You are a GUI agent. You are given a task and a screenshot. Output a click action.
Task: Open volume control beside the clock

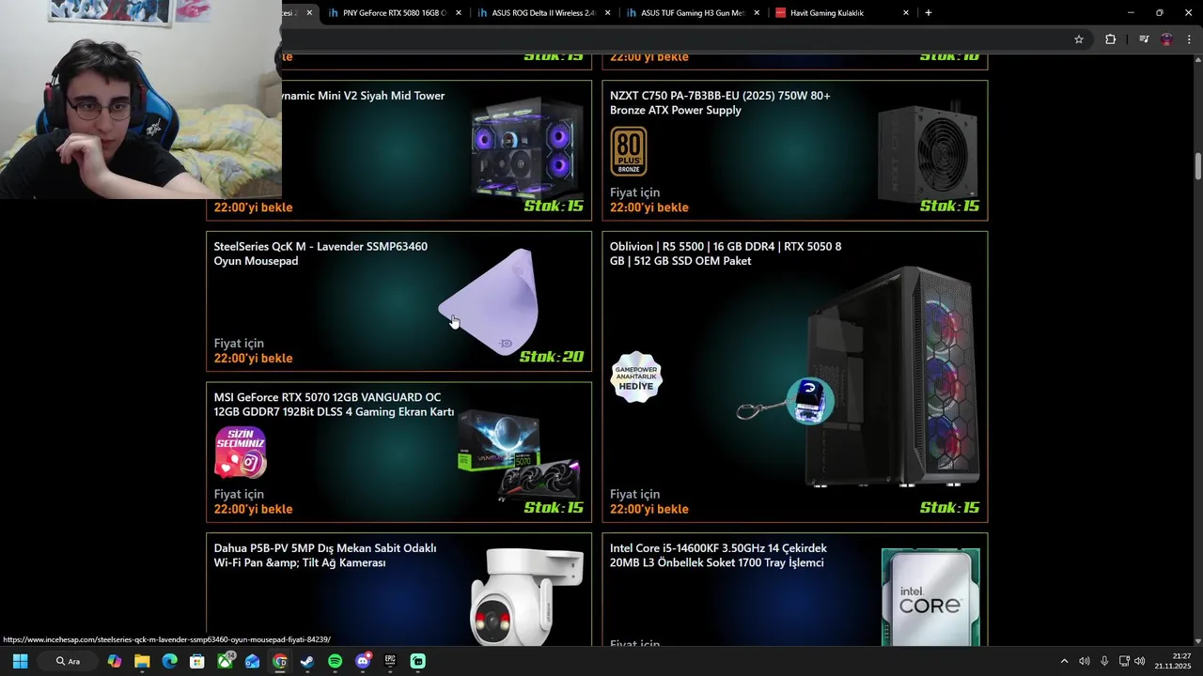pos(1140,661)
